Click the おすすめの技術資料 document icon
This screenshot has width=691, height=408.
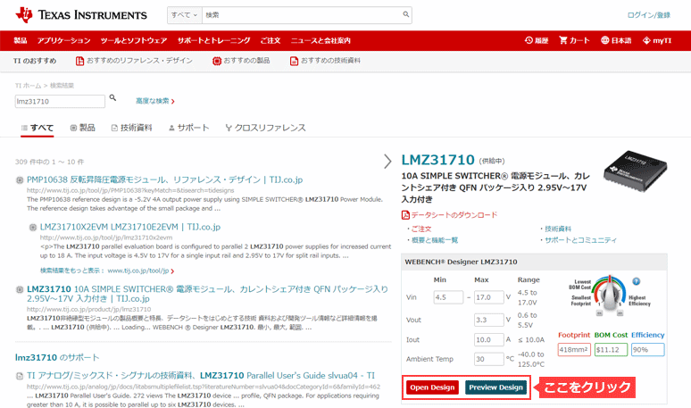pyautogui.click(x=294, y=61)
